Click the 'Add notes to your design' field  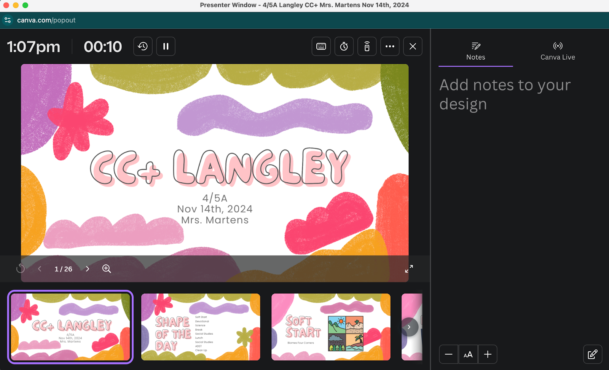pyautogui.click(x=505, y=94)
